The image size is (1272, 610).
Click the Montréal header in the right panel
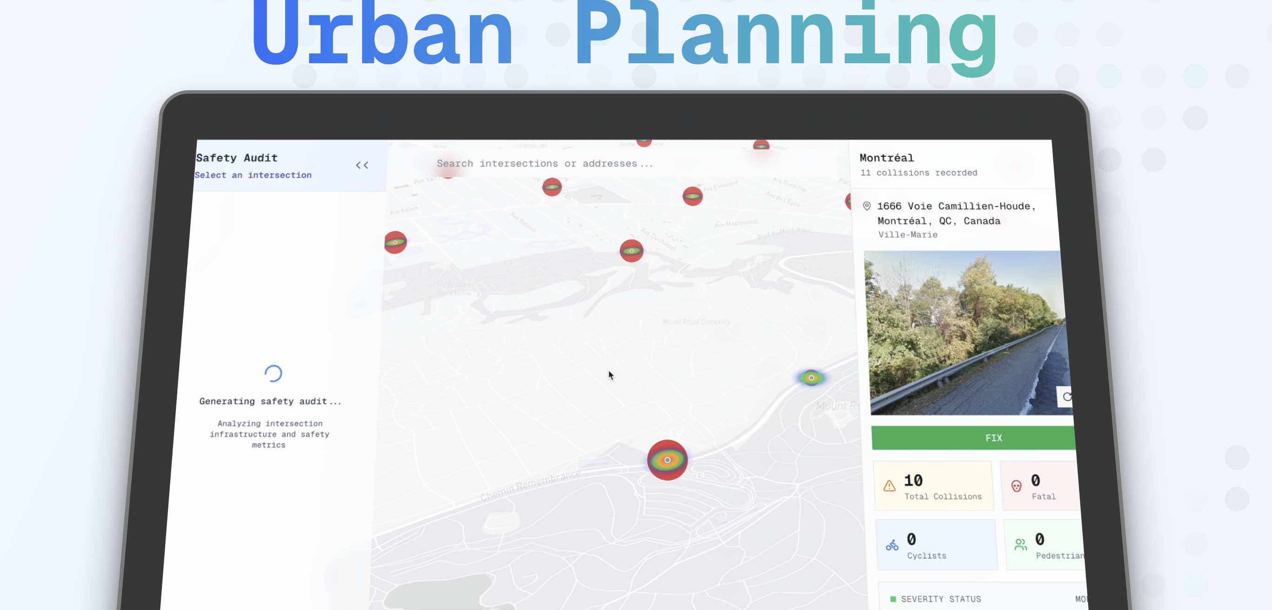(886, 158)
